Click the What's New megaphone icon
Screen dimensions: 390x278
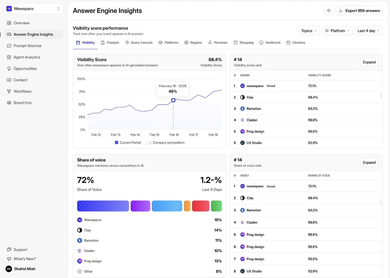point(9,259)
